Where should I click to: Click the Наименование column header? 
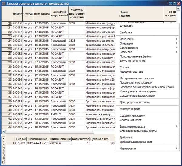click(x=60, y=139)
